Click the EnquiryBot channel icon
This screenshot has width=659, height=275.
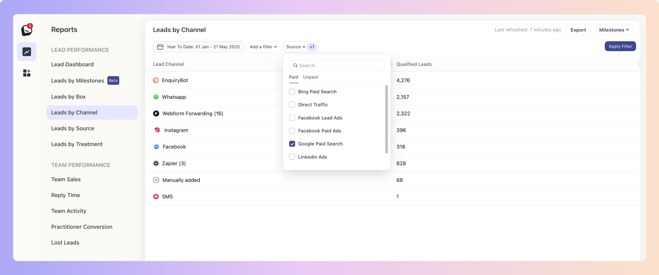(156, 80)
